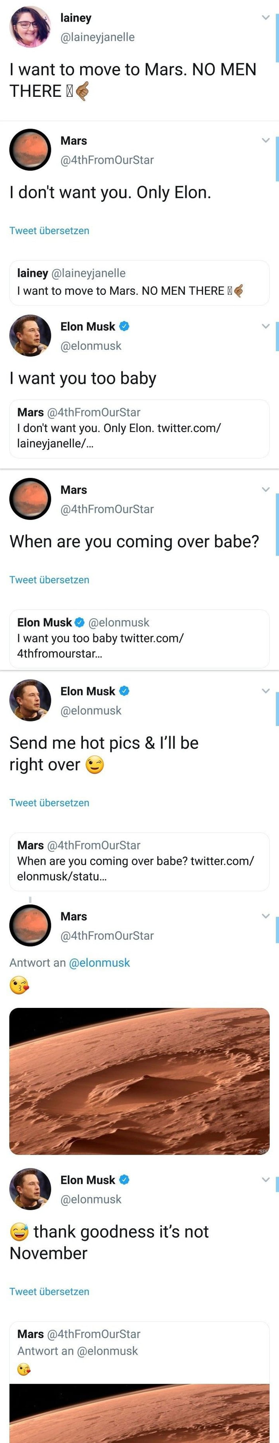Screen dimensions: 279x1443
Task: Open the quoted lainey tweet card
Action: click(139, 283)
